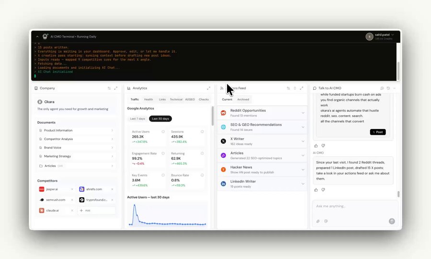Switch to the Health analytics tab
This screenshot has height=259, width=431.
pyautogui.click(x=148, y=99)
